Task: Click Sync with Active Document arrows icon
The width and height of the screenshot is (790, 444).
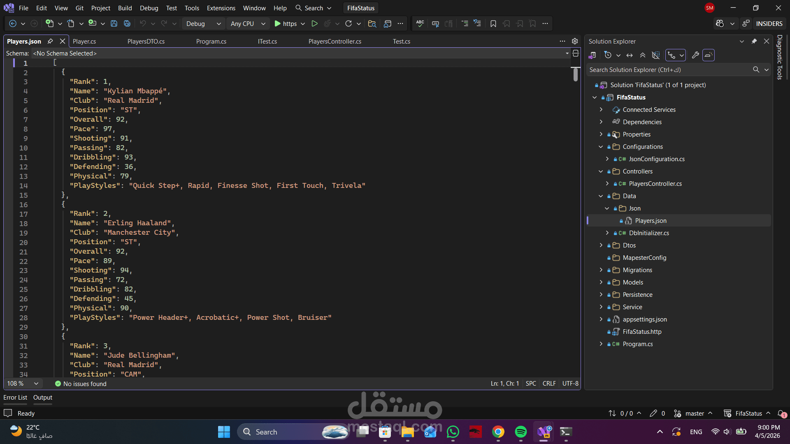Action: click(x=630, y=55)
